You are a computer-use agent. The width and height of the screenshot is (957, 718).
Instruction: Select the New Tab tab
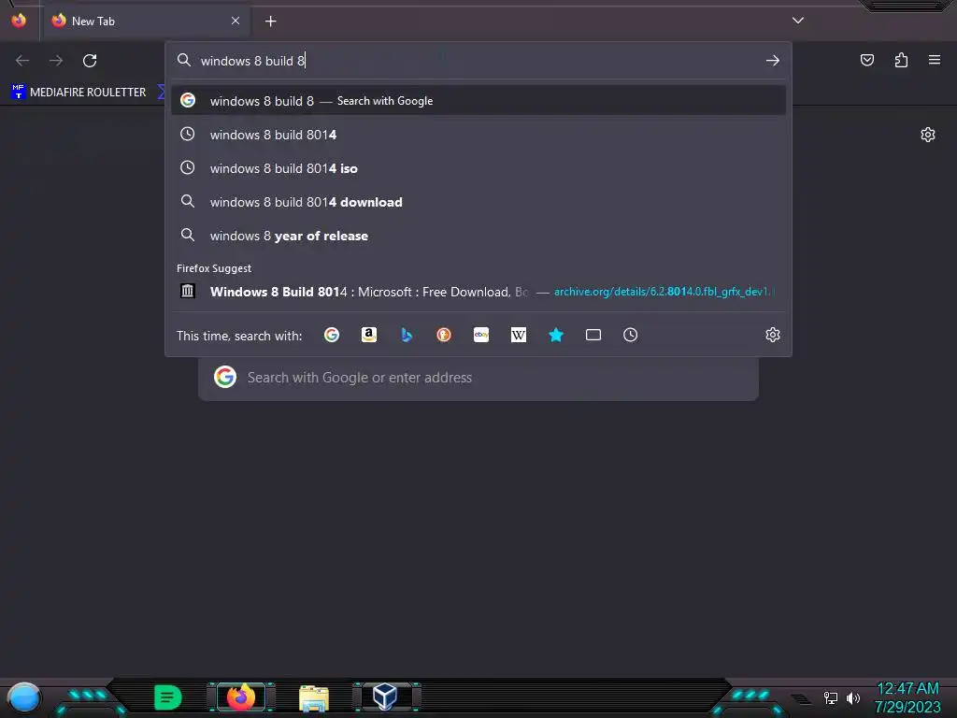tap(145, 22)
